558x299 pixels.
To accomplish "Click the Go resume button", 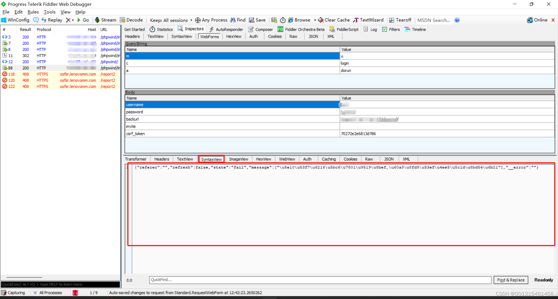I will coord(83,20).
